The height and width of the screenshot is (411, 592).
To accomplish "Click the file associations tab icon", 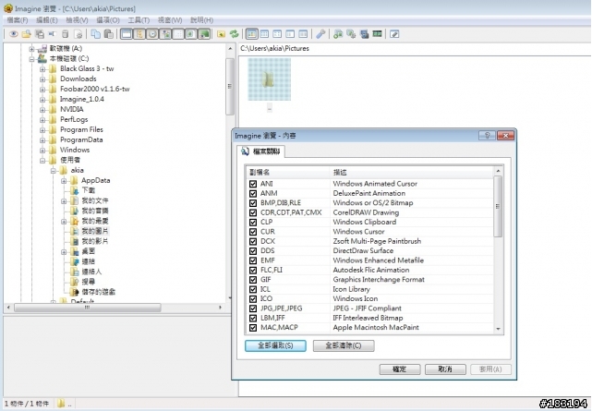I will click(245, 151).
